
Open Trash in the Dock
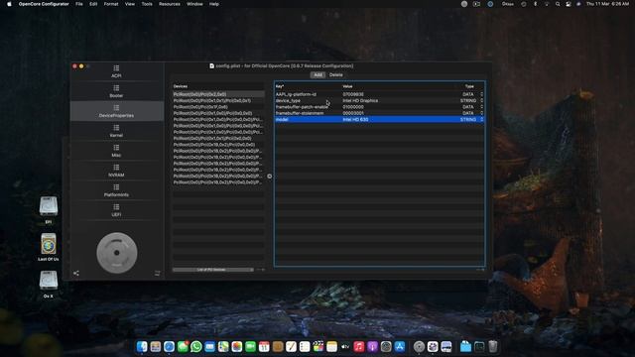492,346
